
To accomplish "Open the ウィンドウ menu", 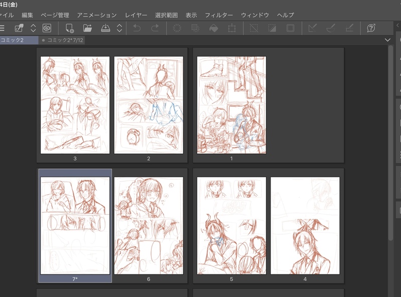I will (x=255, y=15).
